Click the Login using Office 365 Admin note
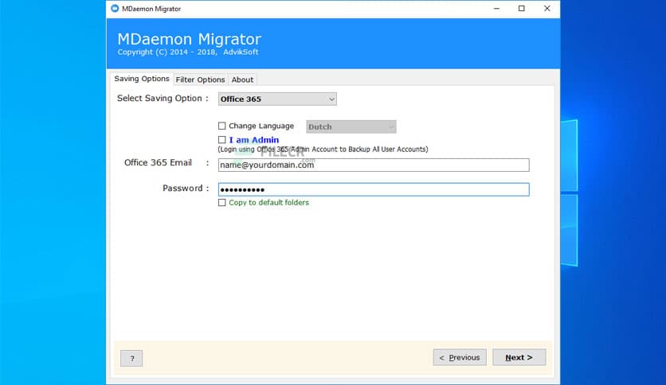The height and width of the screenshot is (385, 666). tap(323, 150)
